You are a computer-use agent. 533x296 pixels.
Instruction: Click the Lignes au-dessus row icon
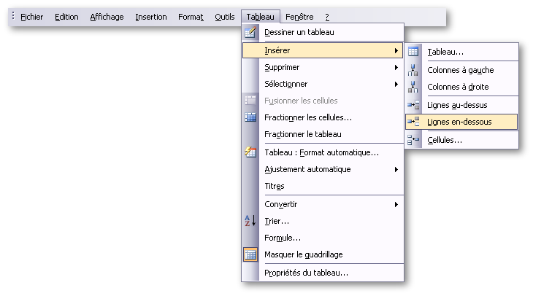[x=413, y=105]
